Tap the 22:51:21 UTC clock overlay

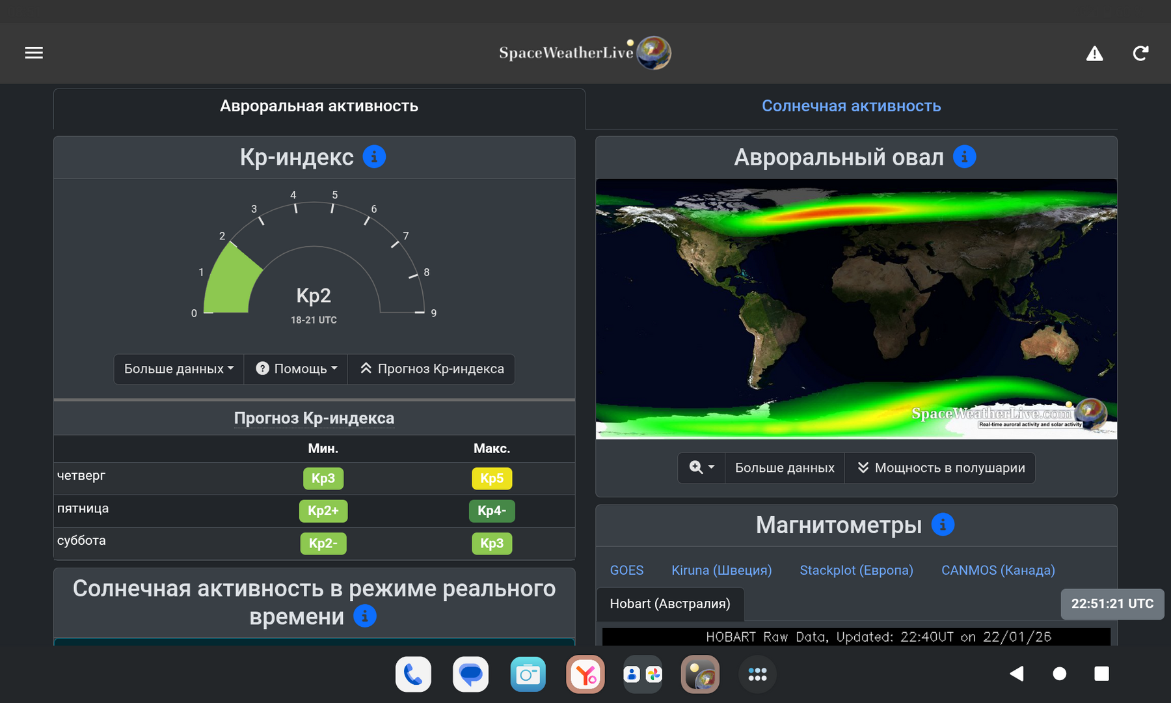[1112, 603]
